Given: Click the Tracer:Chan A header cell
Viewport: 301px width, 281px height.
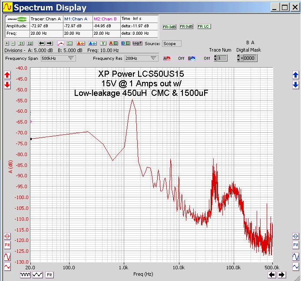Looking at the screenshot, I should coord(46,19).
